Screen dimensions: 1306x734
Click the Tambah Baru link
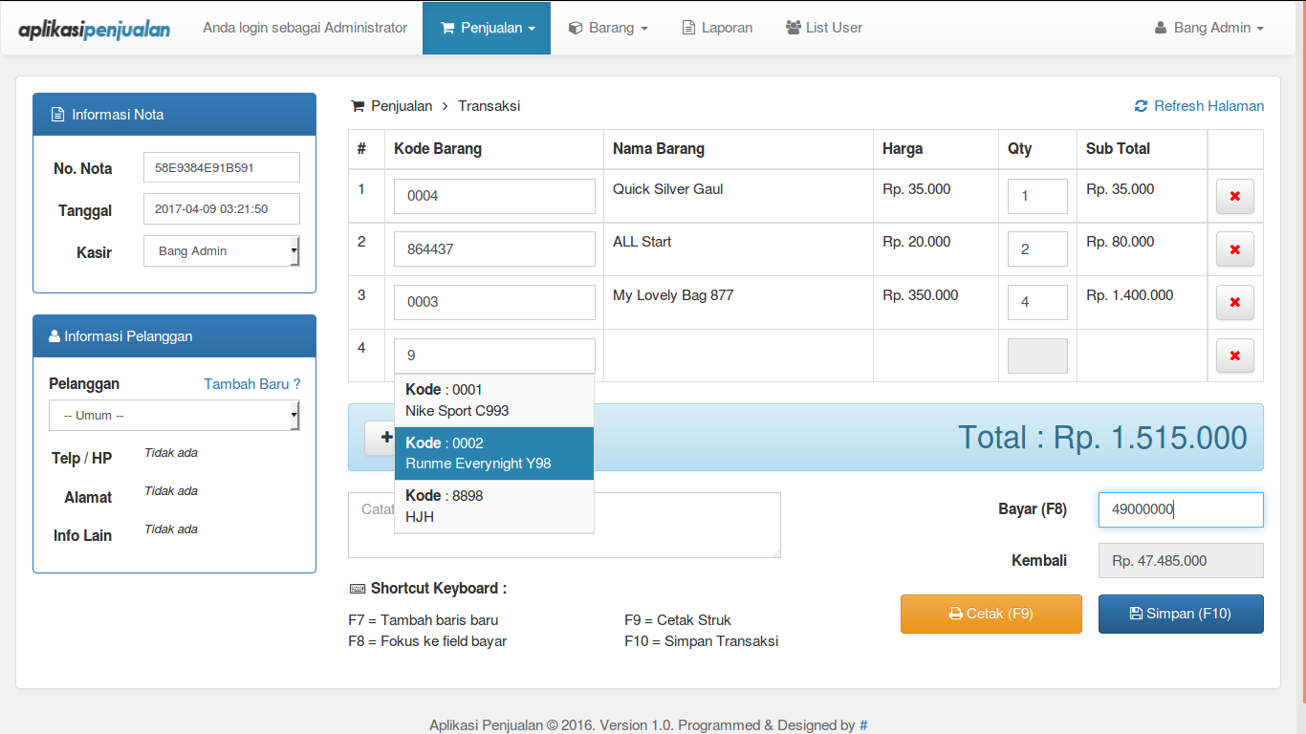point(251,384)
